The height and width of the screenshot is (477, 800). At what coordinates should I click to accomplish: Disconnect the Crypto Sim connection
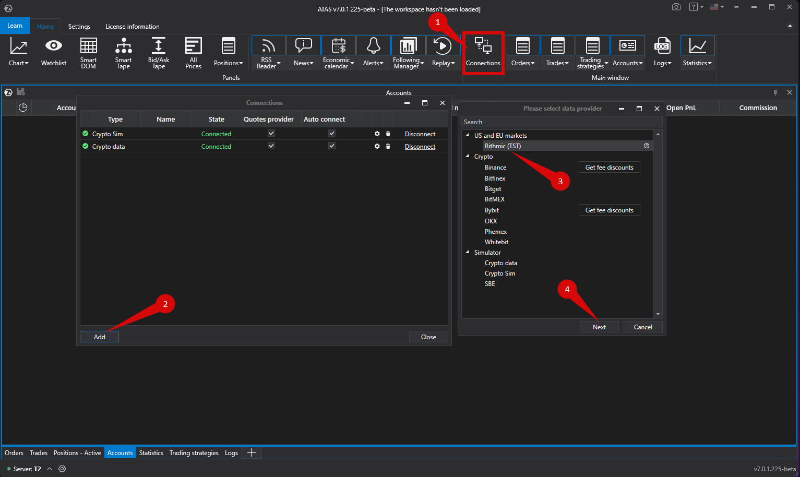420,134
